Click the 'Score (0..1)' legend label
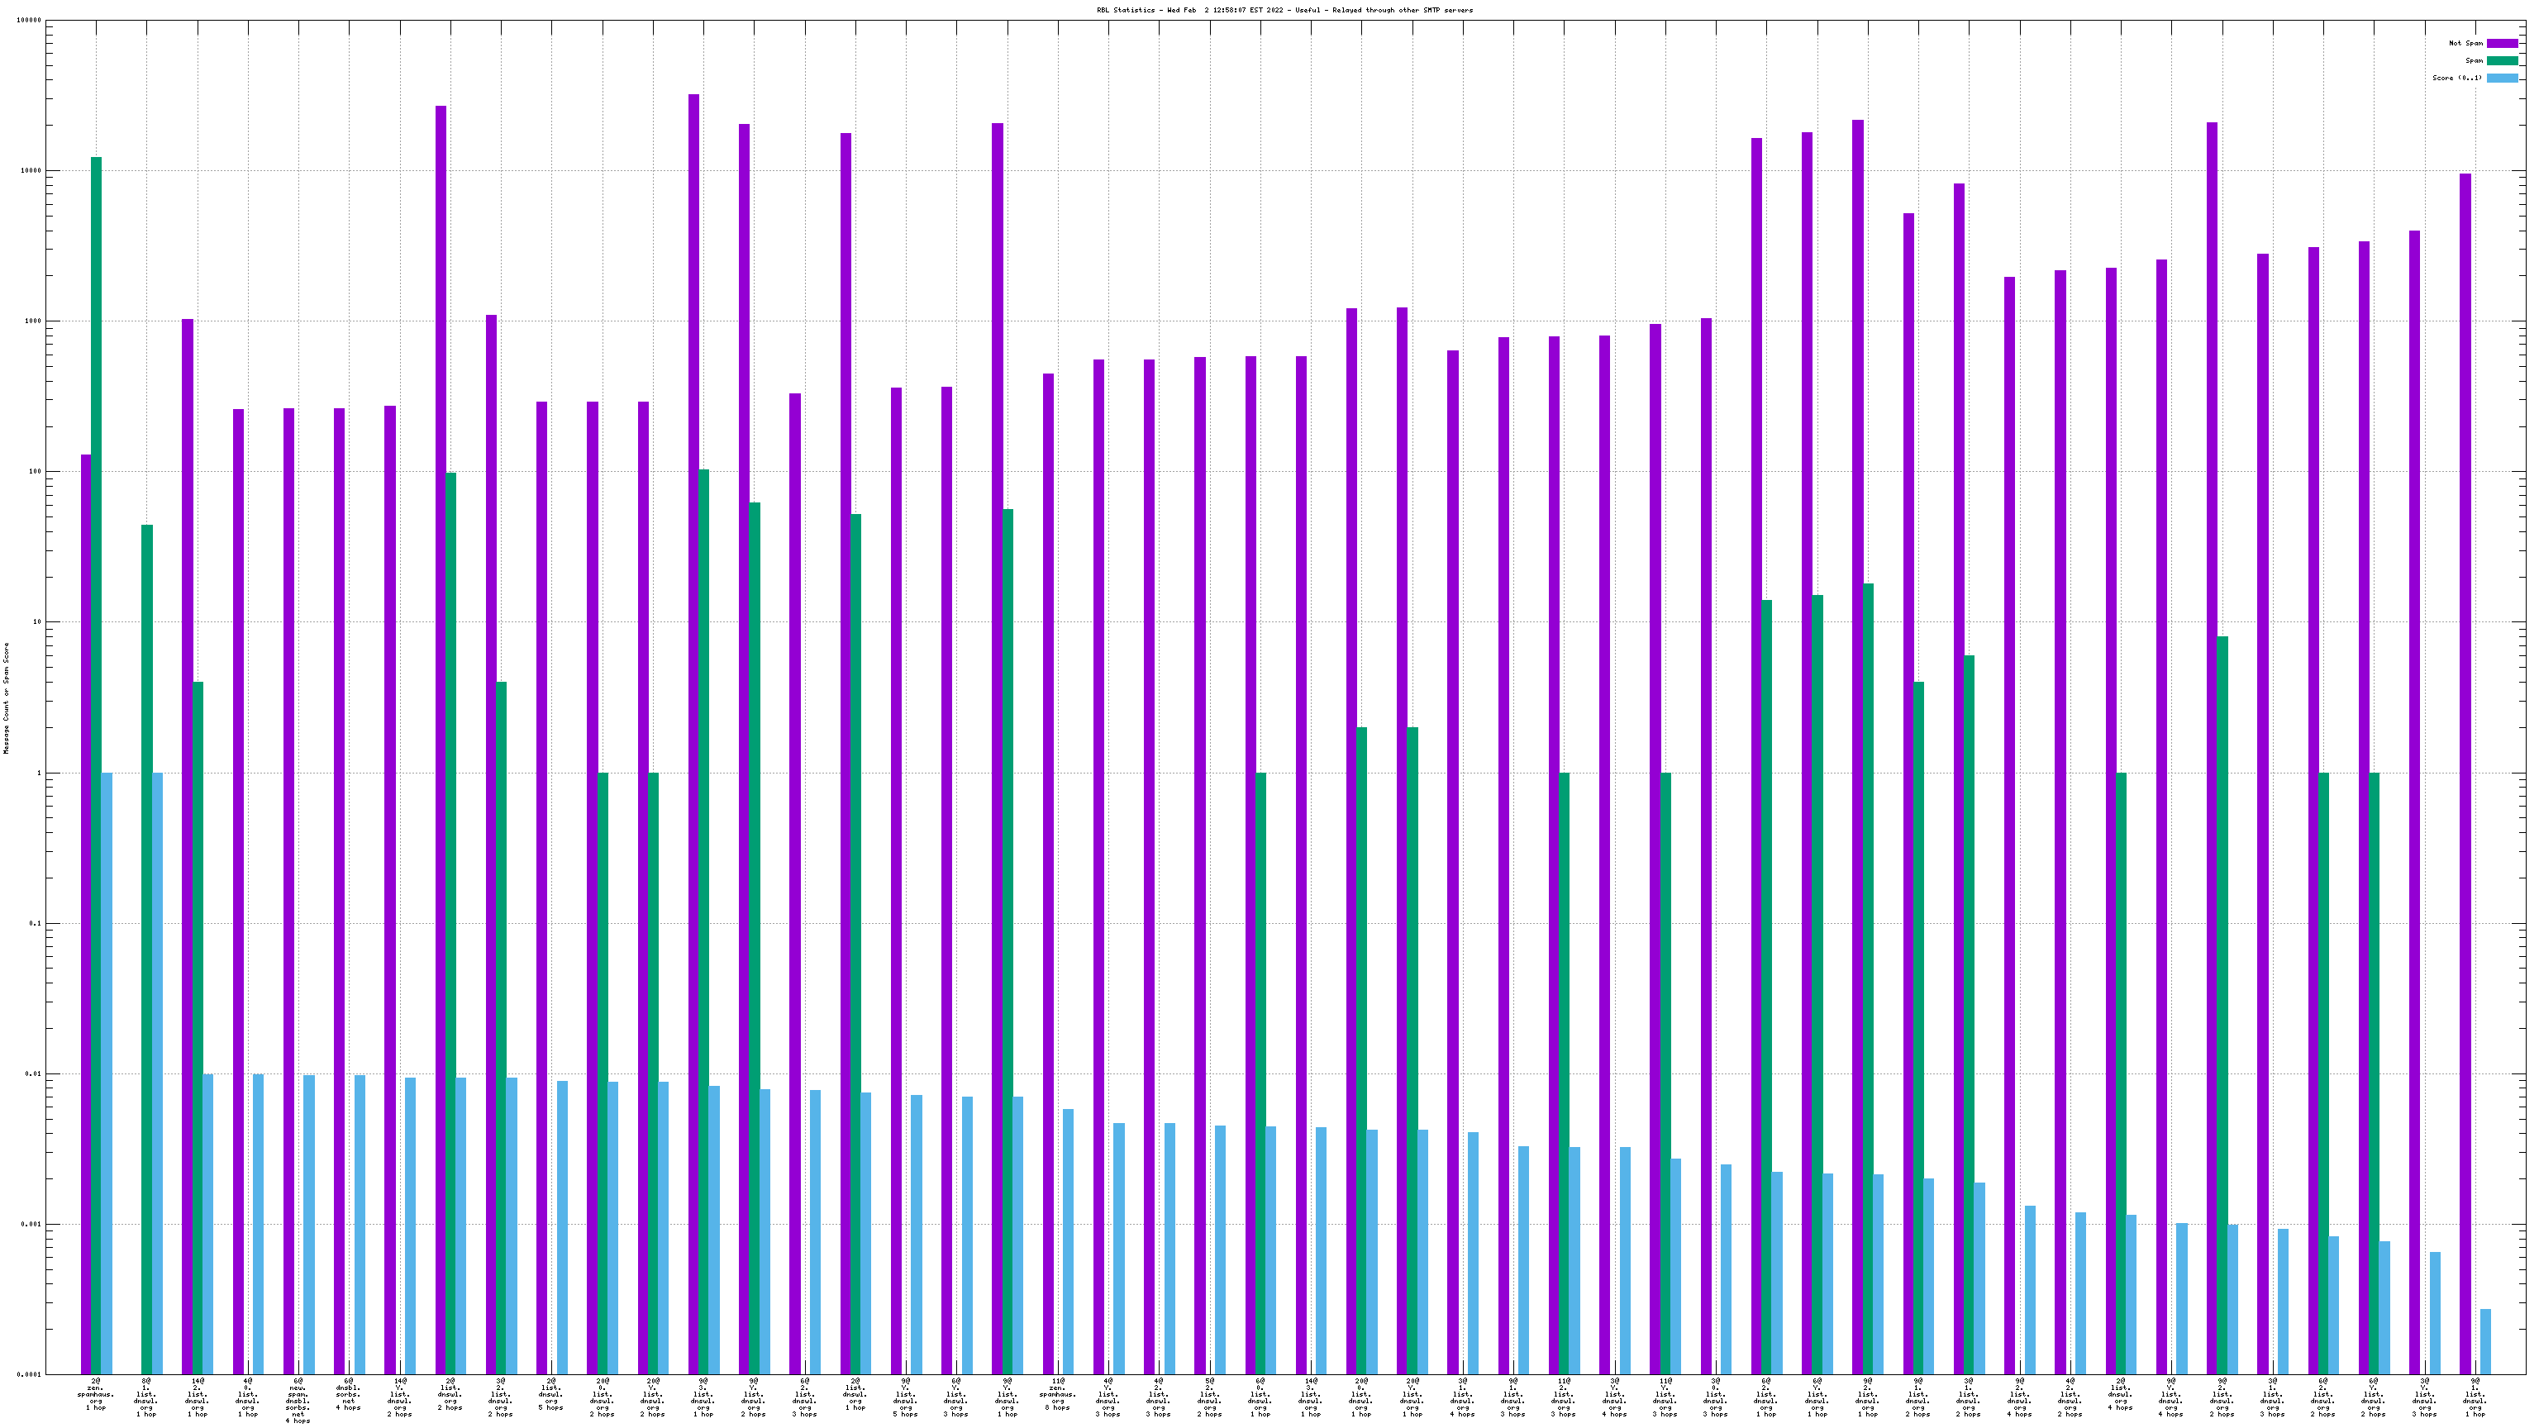This screenshot has height=1428, width=2539. pyautogui.click(x=2456, y=78)
